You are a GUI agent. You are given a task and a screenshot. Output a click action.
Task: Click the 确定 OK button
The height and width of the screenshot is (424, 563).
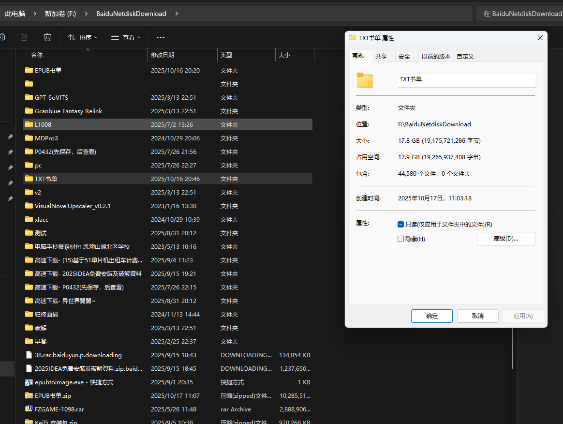(x=431, y=316)
